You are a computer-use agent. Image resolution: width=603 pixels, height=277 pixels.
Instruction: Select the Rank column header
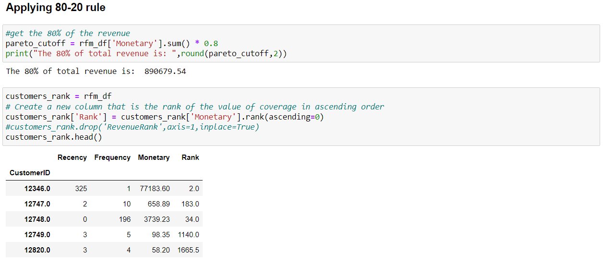click(190, 157)
